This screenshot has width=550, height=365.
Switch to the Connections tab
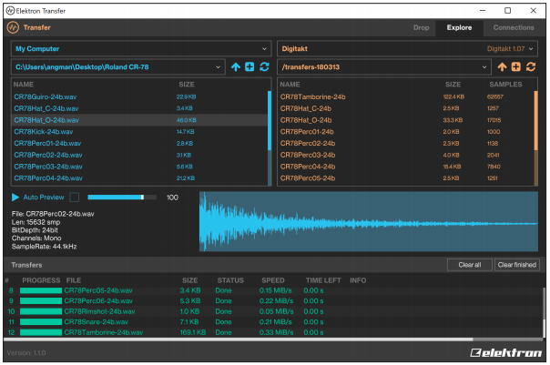[514, 27]
